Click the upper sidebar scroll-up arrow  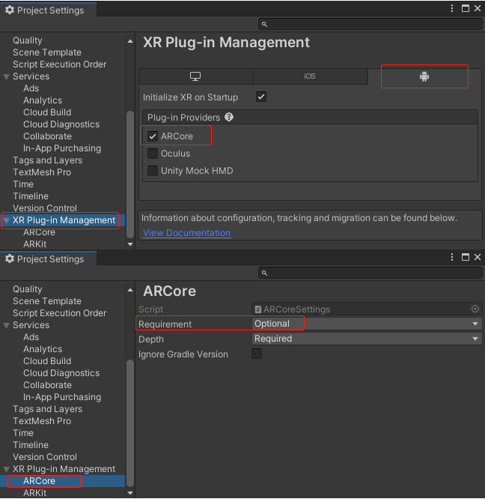click(x=130, y=41)
